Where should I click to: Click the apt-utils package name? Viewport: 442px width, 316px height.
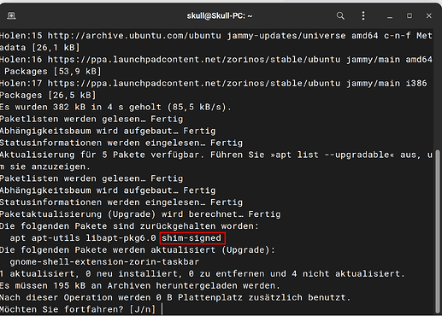(56, 238)
